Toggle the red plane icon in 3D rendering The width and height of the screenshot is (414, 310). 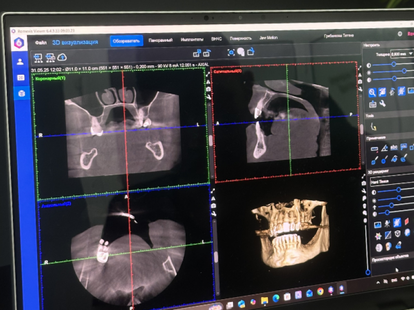pyautogui.click(x=407, y=221)
